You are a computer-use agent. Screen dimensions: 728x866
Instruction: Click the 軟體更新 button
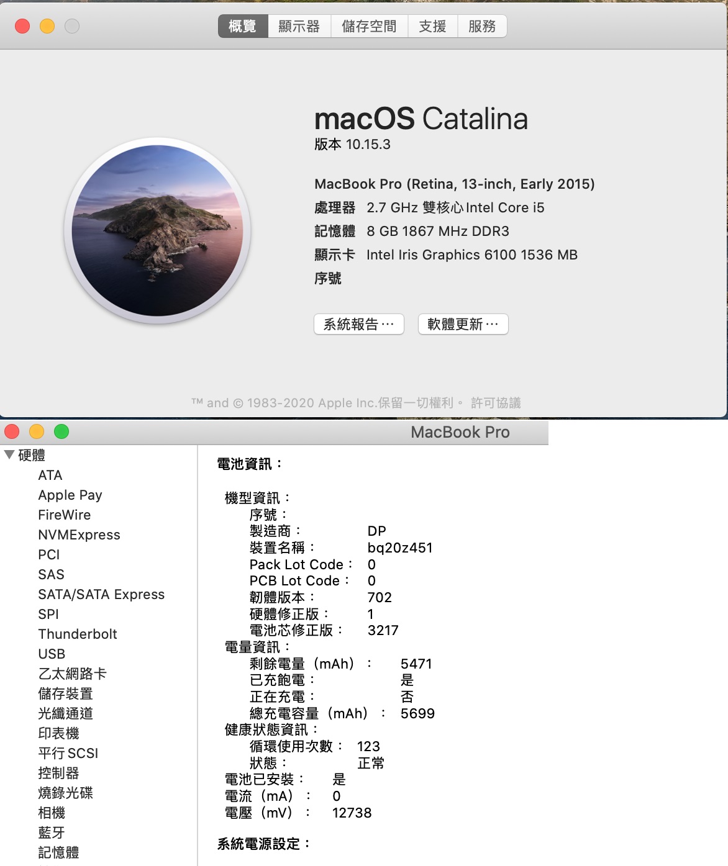point(463,324)
